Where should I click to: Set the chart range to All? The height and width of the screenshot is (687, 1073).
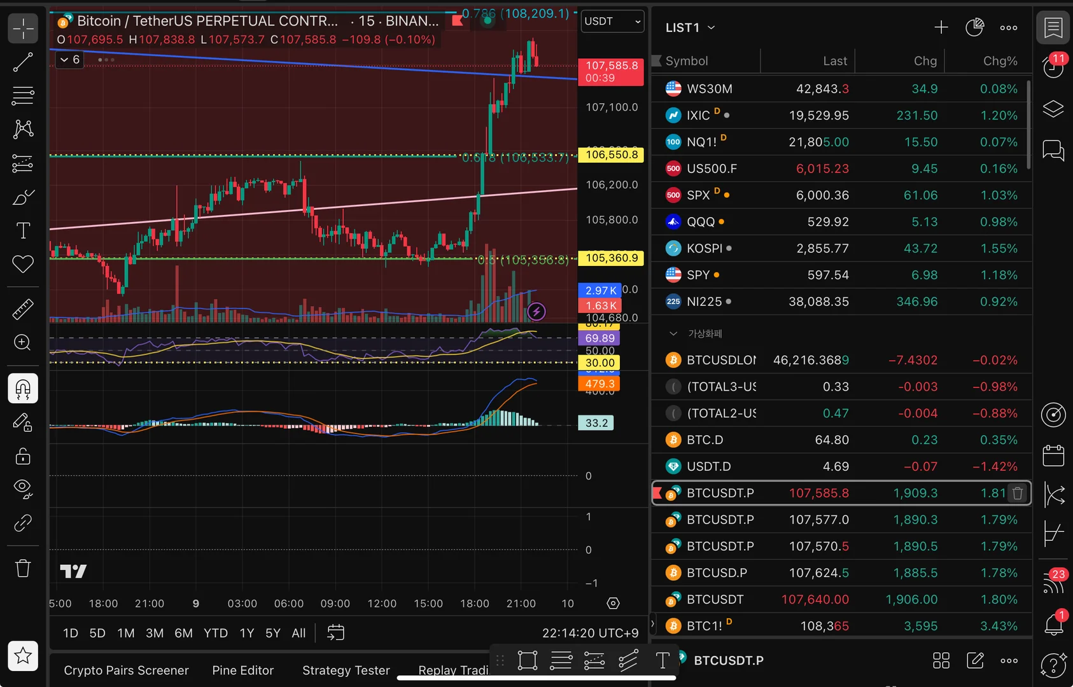click(298, 633)
